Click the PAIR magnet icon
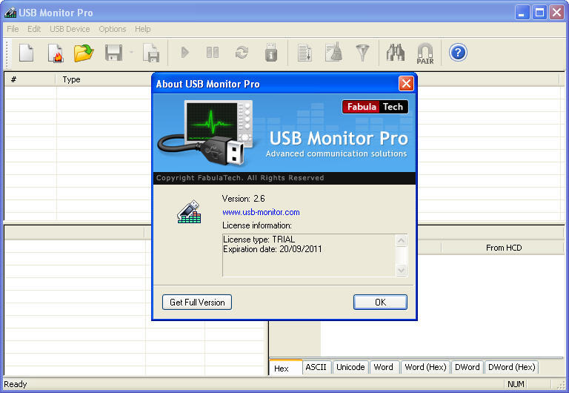Image resolution: width=569 pixels, height=393 pixels. (425, 53)
